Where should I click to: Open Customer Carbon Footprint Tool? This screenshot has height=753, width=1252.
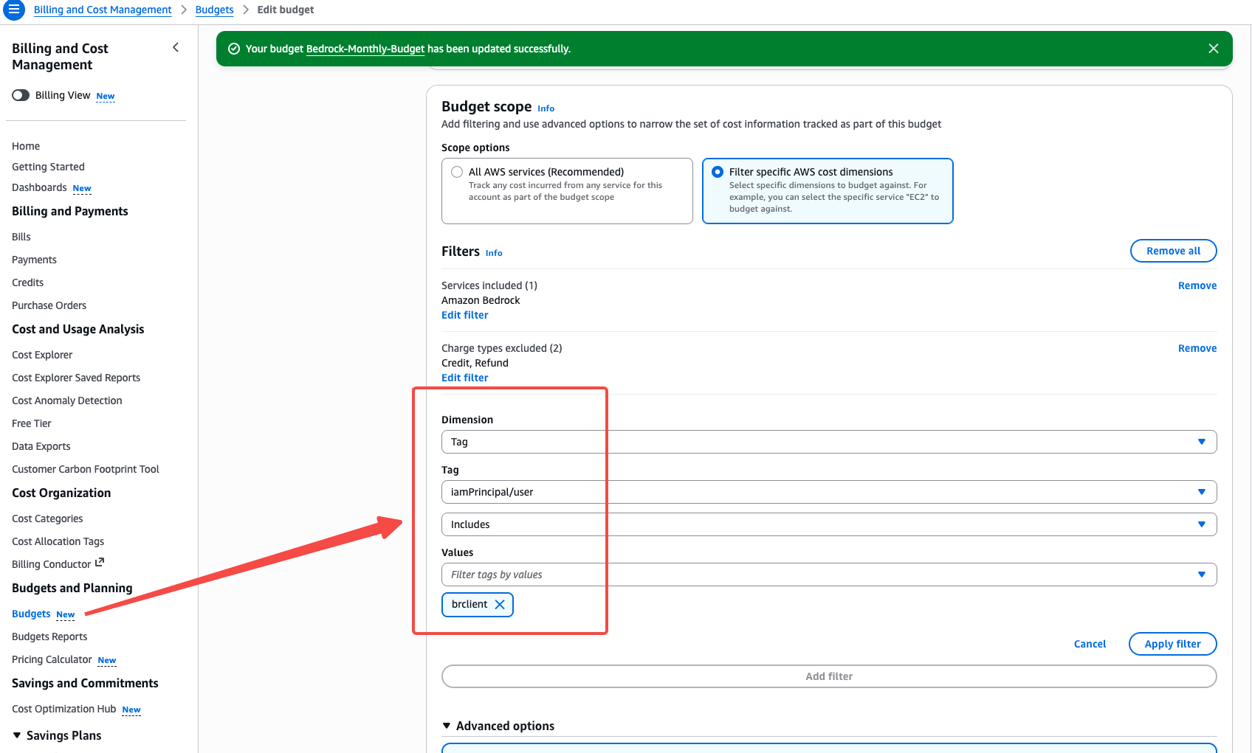click(86, 469)
